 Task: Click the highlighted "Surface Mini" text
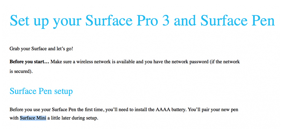(33, 118)
